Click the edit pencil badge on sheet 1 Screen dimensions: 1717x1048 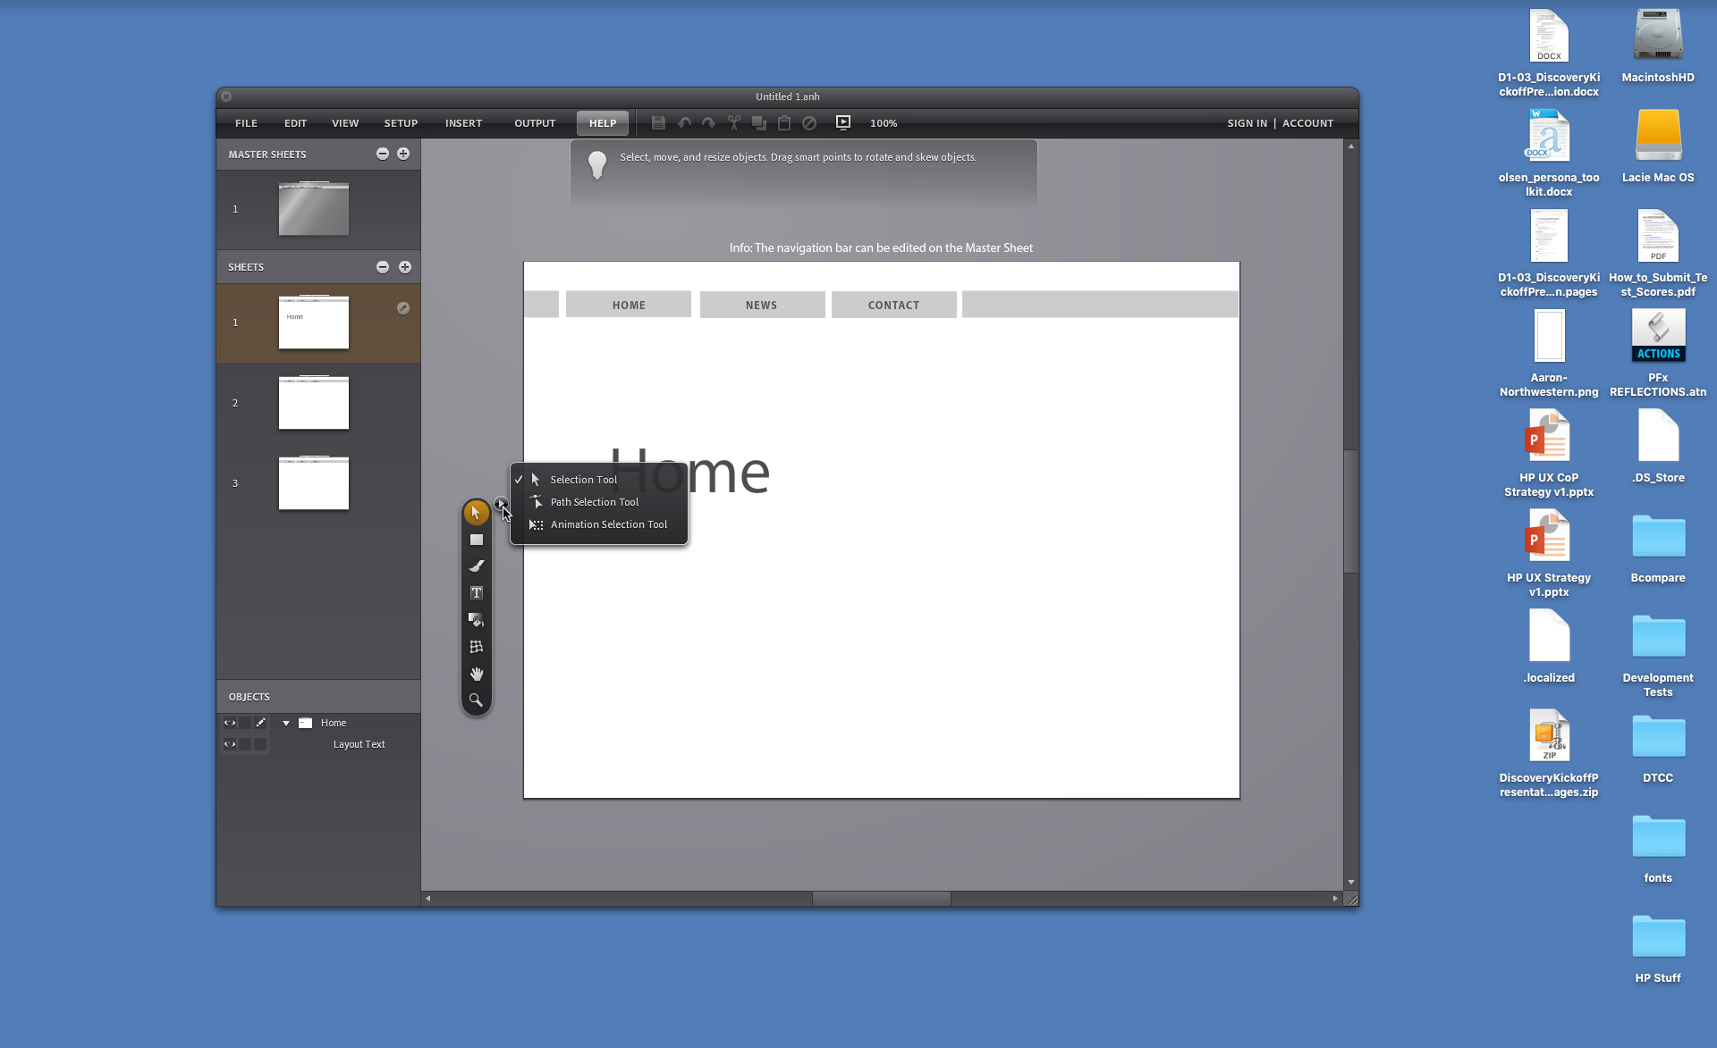(403, 308)
